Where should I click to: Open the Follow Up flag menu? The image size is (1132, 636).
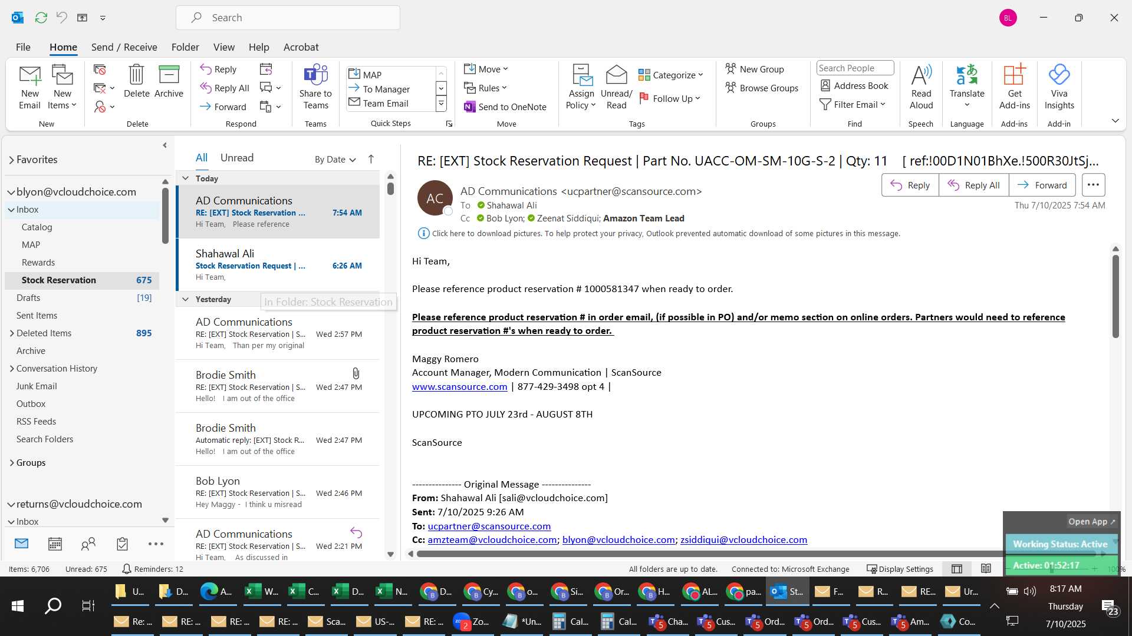pos(670,98)
